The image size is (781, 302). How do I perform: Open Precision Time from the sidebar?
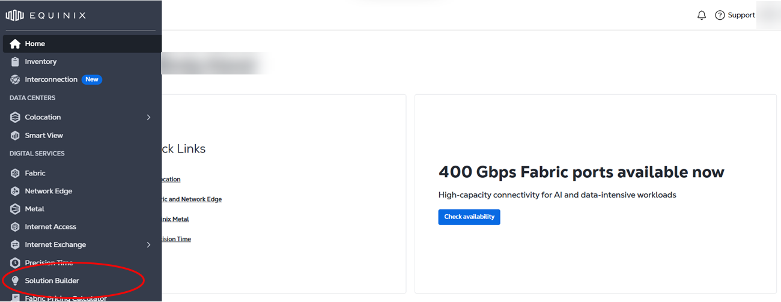pos(49,263)
